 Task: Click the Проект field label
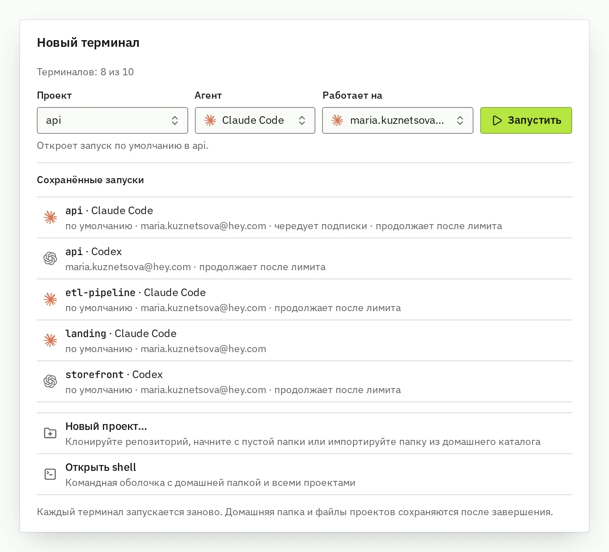[54, 95]
